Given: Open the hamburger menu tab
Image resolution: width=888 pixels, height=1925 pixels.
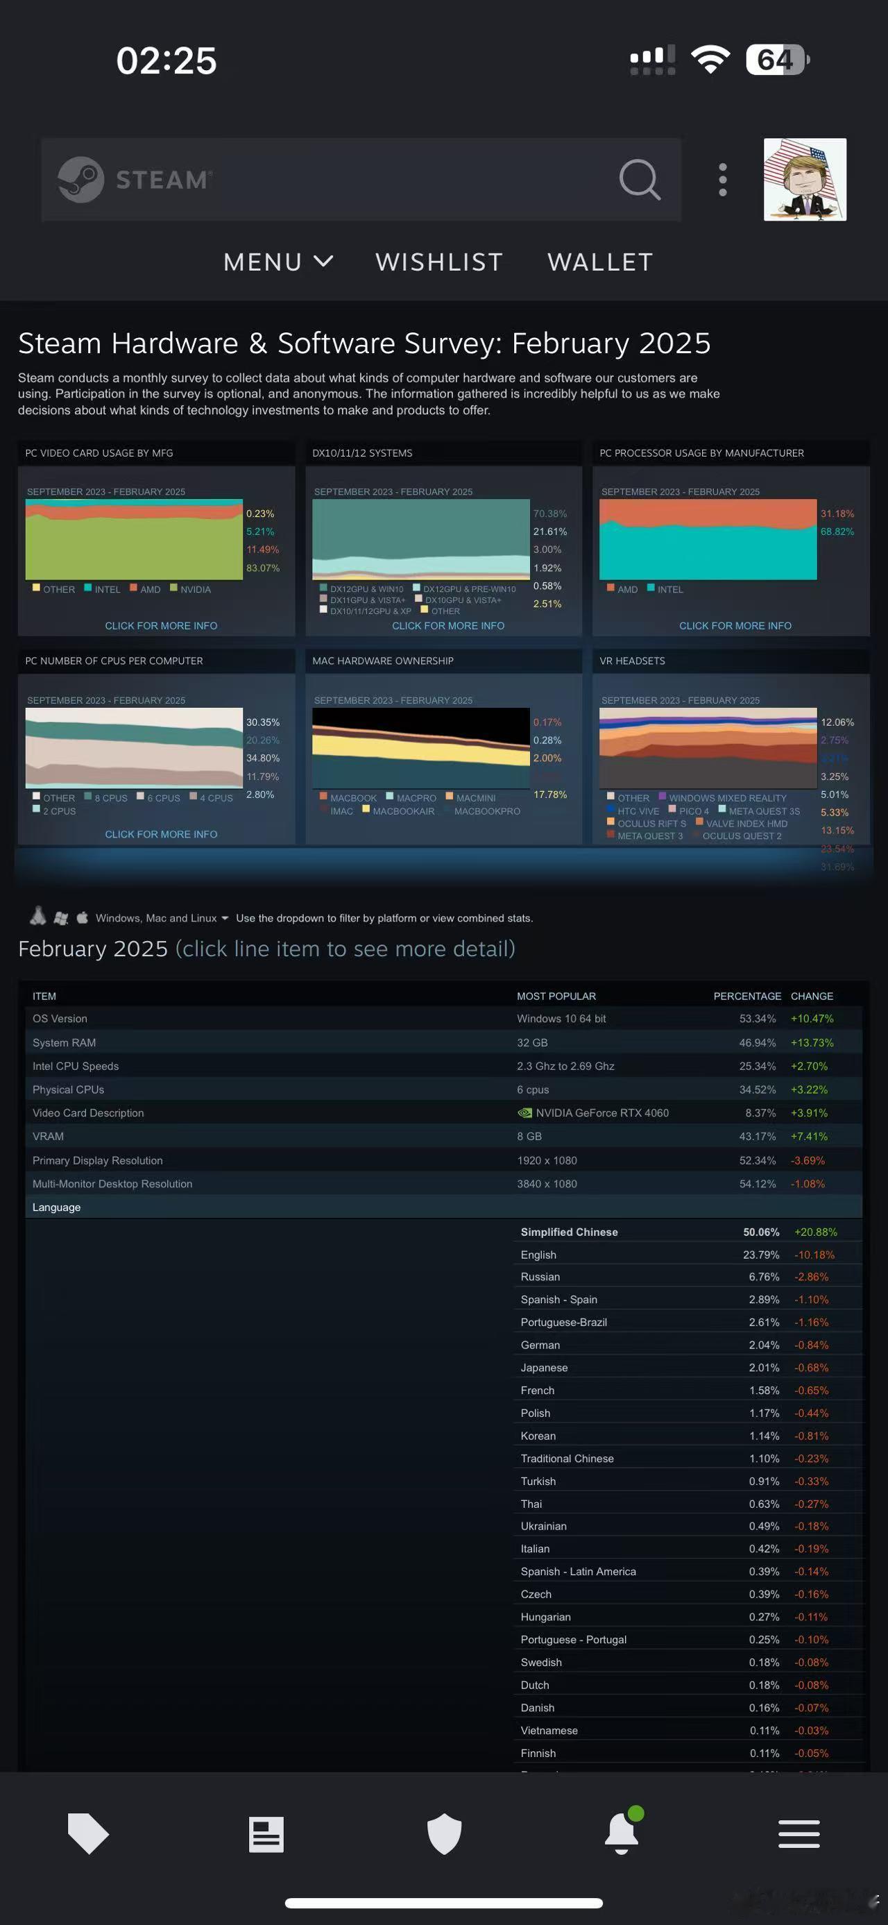Looking at the screenshot, I should (799, 1835).
